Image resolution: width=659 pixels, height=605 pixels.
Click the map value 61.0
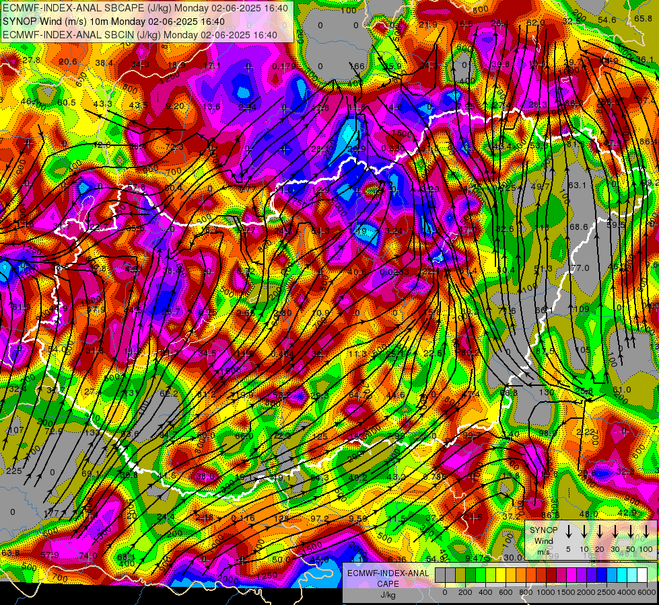[622, 390]
